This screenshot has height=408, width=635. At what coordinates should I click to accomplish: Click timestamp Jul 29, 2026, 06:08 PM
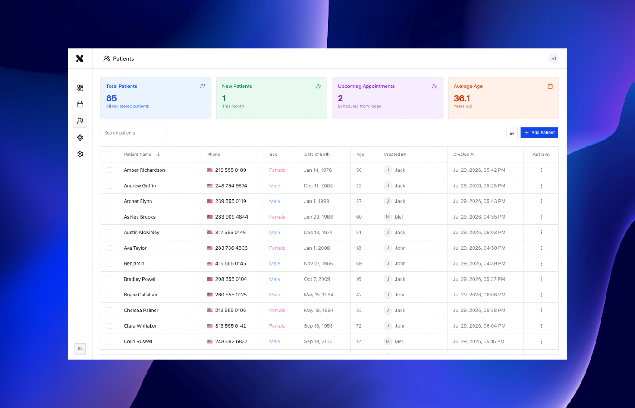coord(479,295)
